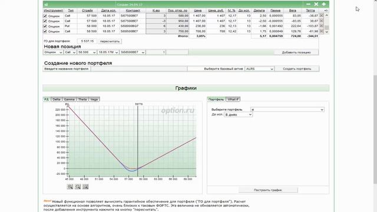Uncheck the Call 57 500 quantity -3 row
This screenshot has height=212, width=377.
point(45,21)
